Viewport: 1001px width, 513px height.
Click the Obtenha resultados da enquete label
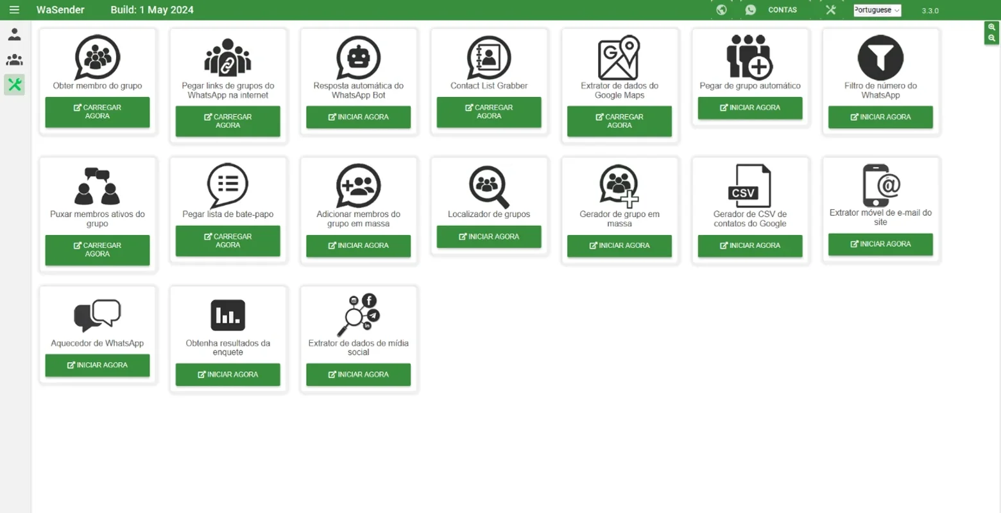coord(228,348)
